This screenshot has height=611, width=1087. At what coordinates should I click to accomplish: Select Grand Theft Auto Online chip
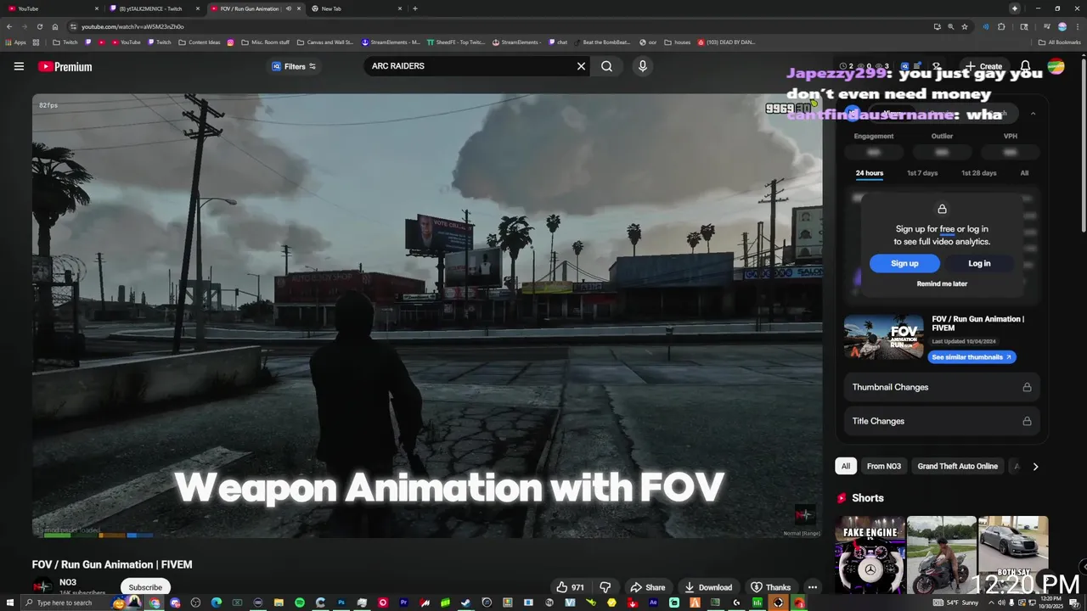coord(957,466)
